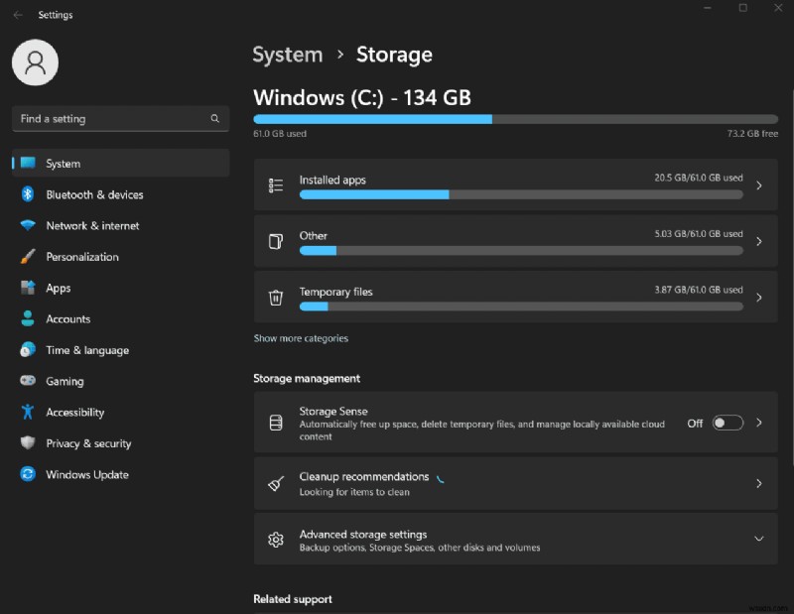794x614 pixels.
Task: Click the Other category files icon
Action: pos(276,241)
